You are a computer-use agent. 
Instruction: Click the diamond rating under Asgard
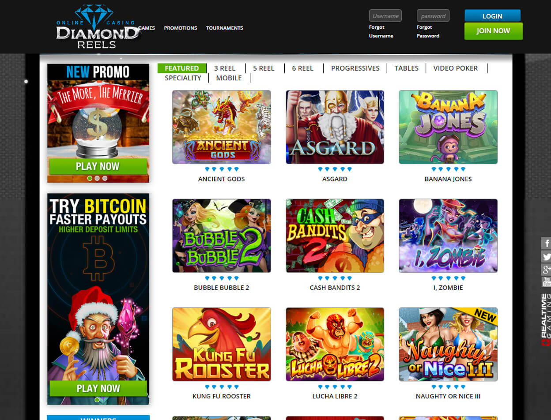[x=335, y=169]
